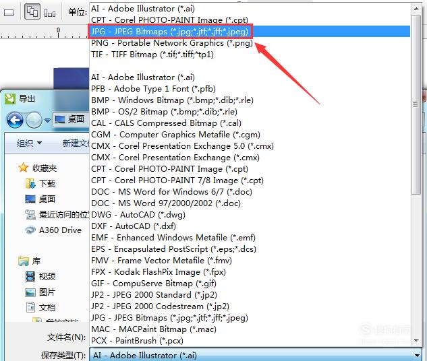427x361 pixels.
Task: Open the 图片 library
Action: (40, 292)
